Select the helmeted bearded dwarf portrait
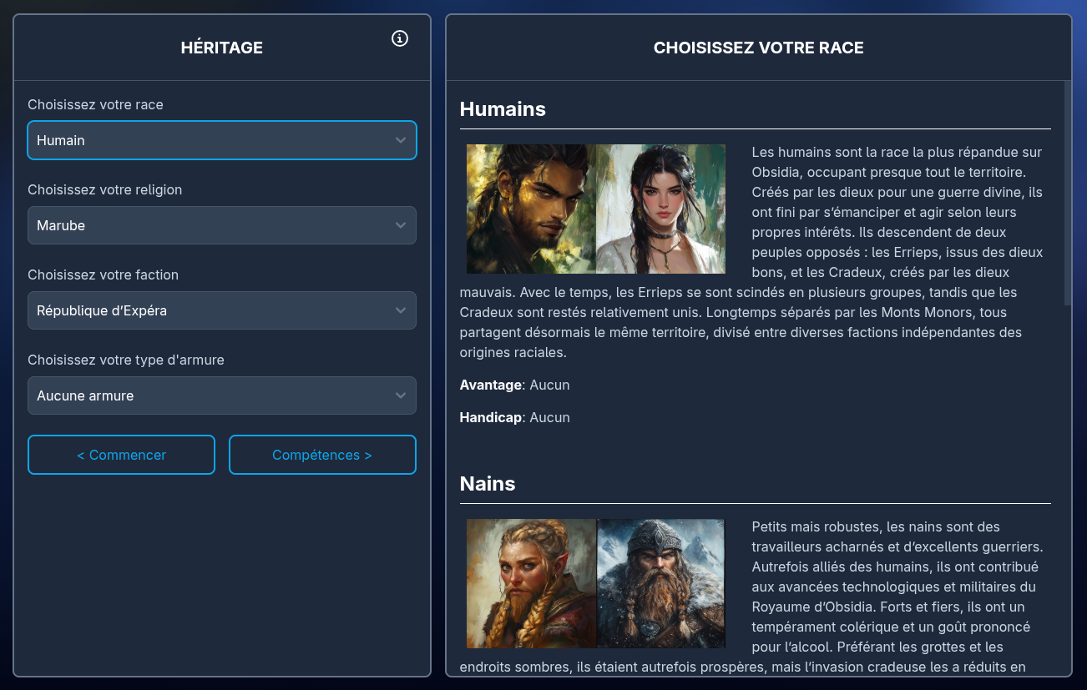1087x690 pixels. click(660, 583)
